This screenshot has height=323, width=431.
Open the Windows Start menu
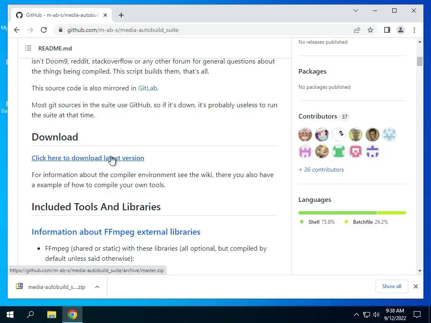coord(10,315)
